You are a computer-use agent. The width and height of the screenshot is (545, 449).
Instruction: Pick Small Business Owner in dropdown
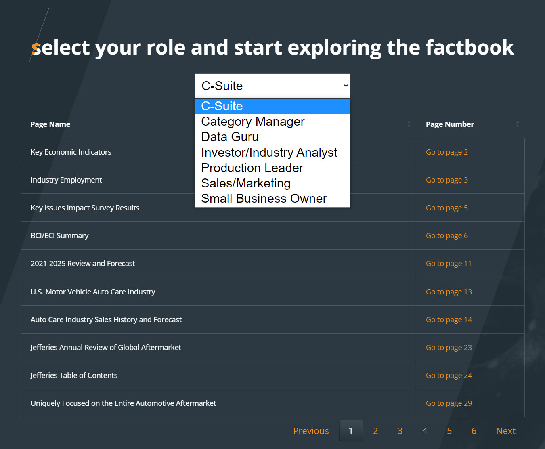[272, 199]
